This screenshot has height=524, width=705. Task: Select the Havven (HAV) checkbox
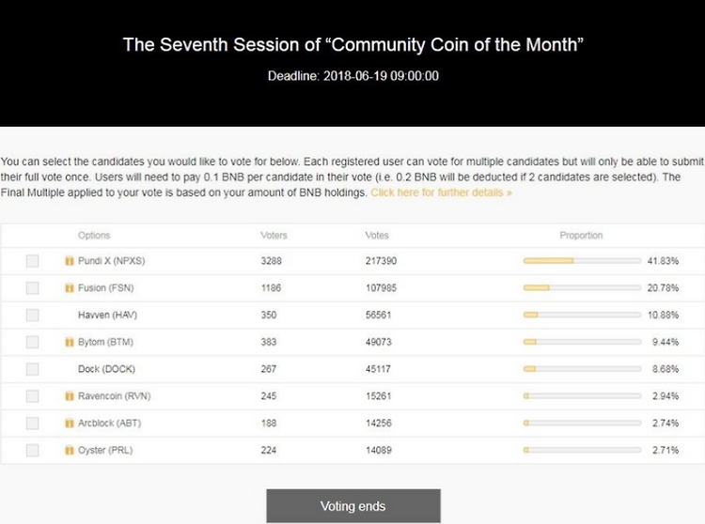(x=32, y=316)
